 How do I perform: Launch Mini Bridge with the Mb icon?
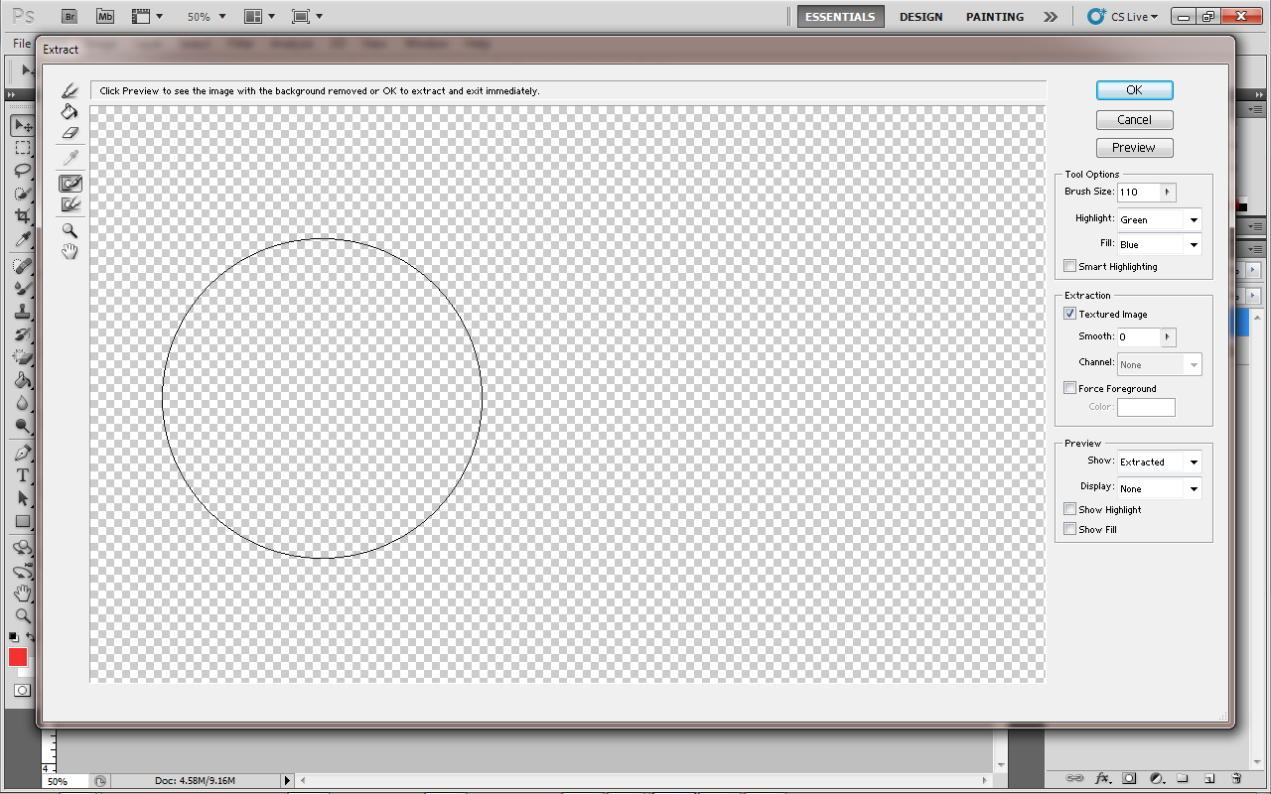(105, 17)
